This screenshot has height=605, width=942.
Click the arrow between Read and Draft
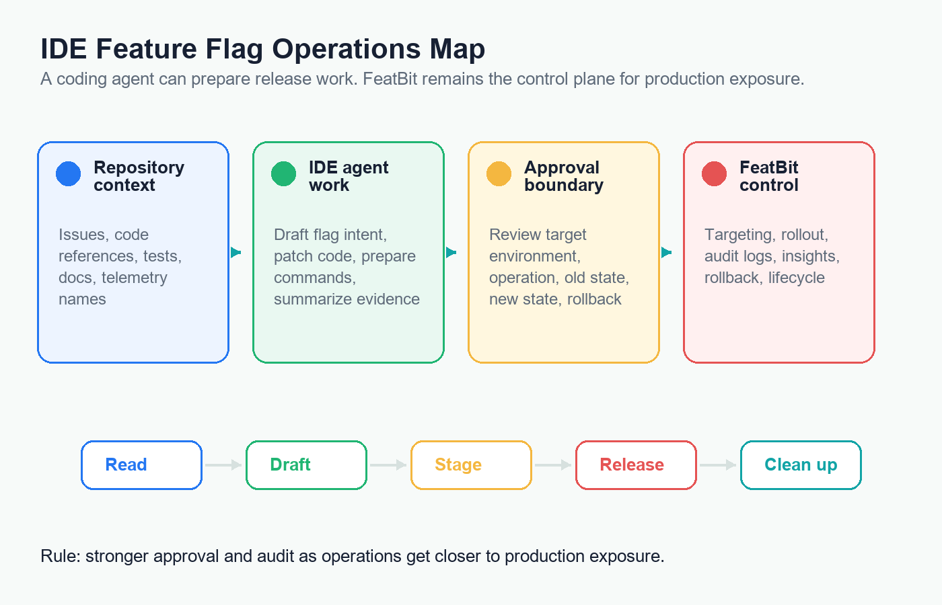[223, 465]
